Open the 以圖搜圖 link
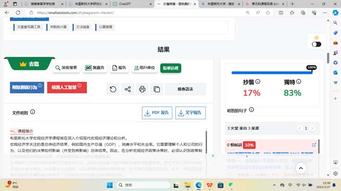This screenshot has width=341, height=191. (x=105, y=27)
